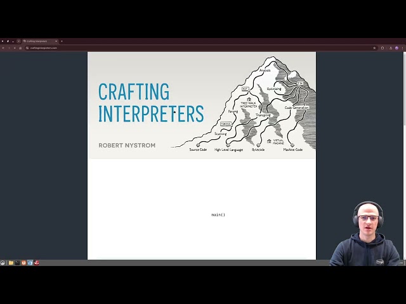Open the taskbar application menu launcher

click(x=3, y=263)
